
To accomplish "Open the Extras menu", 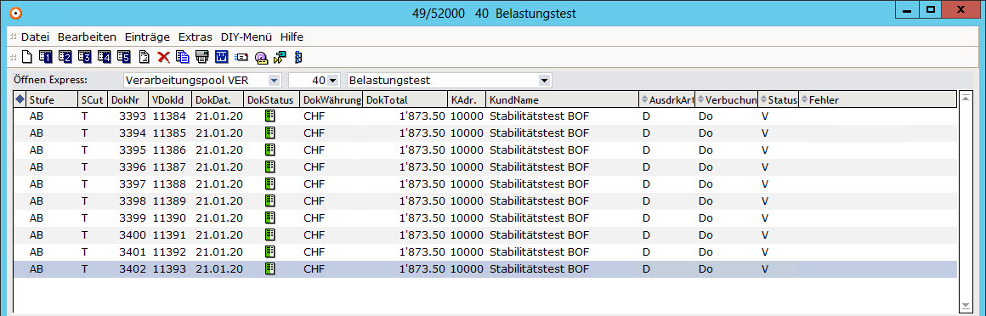I will pos(195,37).
